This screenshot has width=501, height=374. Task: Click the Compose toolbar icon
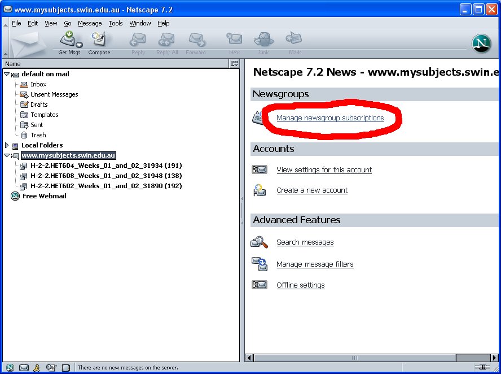click(x=99, y=39)
